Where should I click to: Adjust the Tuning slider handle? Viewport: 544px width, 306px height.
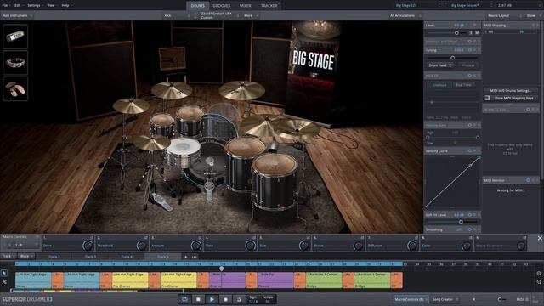tap(452, 58)
